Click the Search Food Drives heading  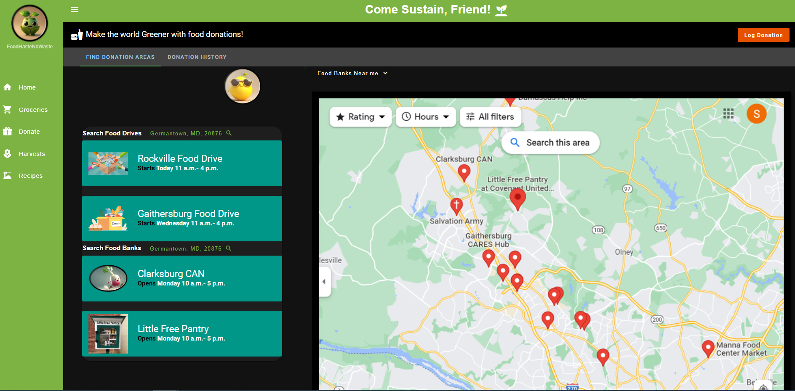pos(112,133)
